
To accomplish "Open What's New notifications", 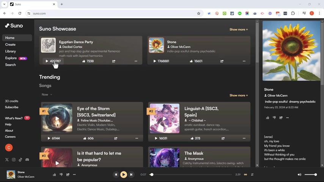I will (17, 118).
